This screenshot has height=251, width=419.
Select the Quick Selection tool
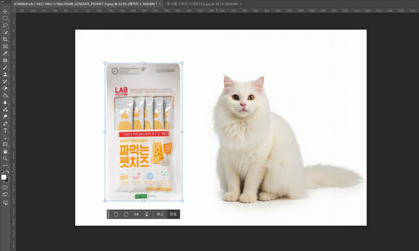click(5, 32)
